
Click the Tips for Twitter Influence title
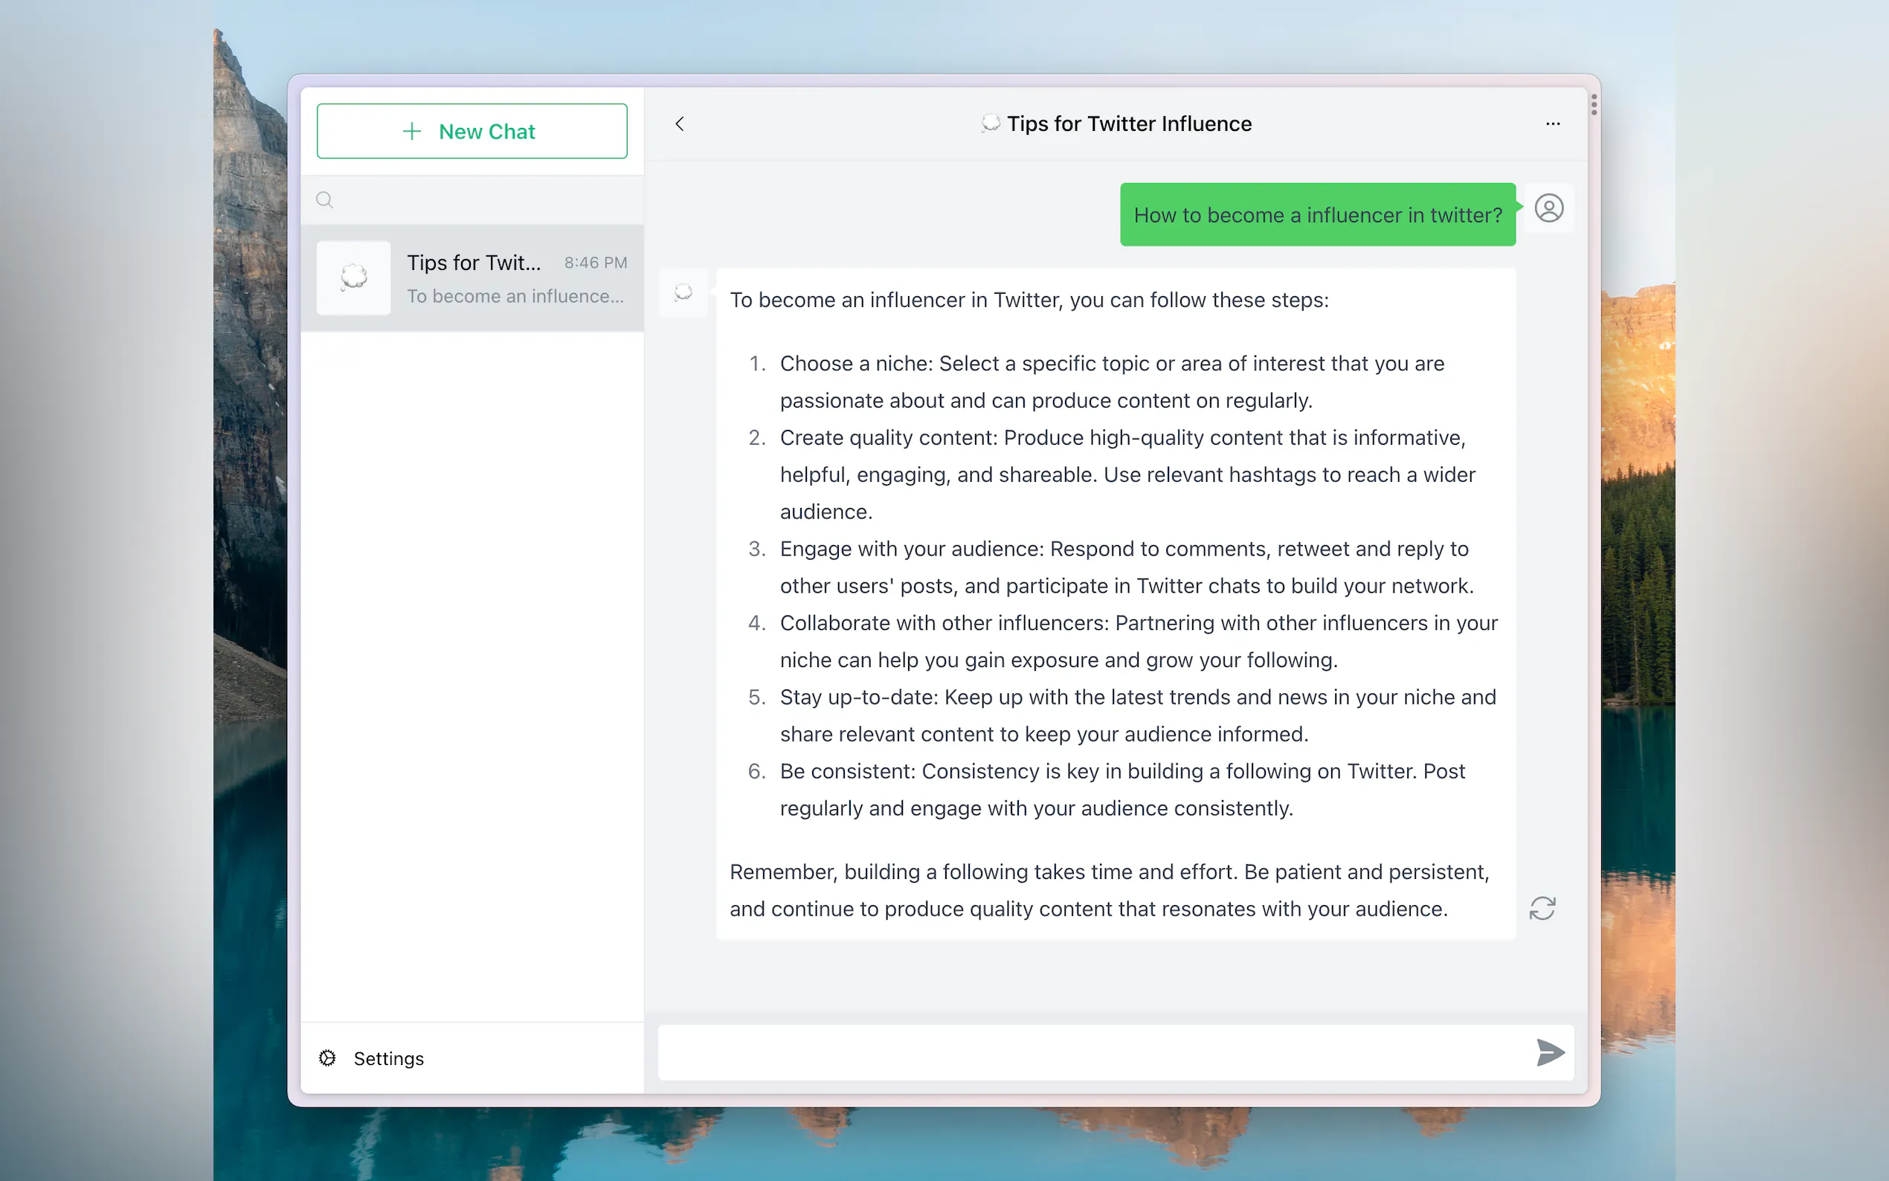click(1128, 123)
